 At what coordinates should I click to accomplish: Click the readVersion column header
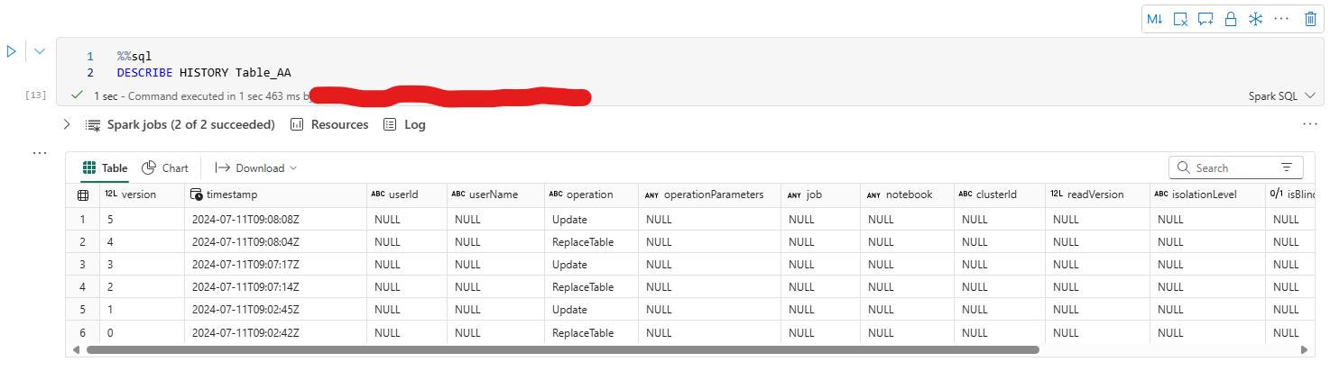[1098, 194]
